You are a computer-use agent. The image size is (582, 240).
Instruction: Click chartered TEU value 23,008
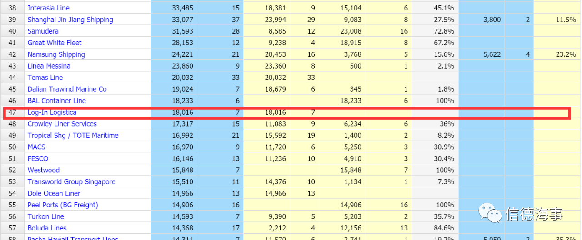pyautogui.click(x=351, y=31)
